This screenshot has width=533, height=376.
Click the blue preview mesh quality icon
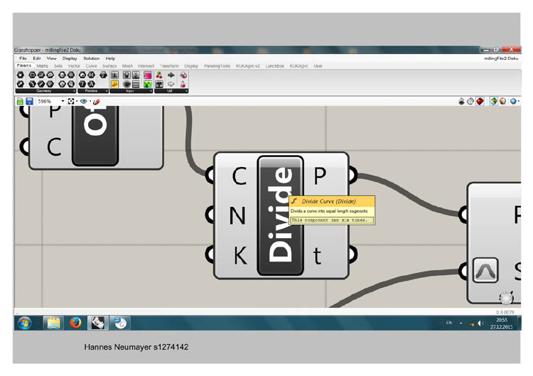point(513,102)
